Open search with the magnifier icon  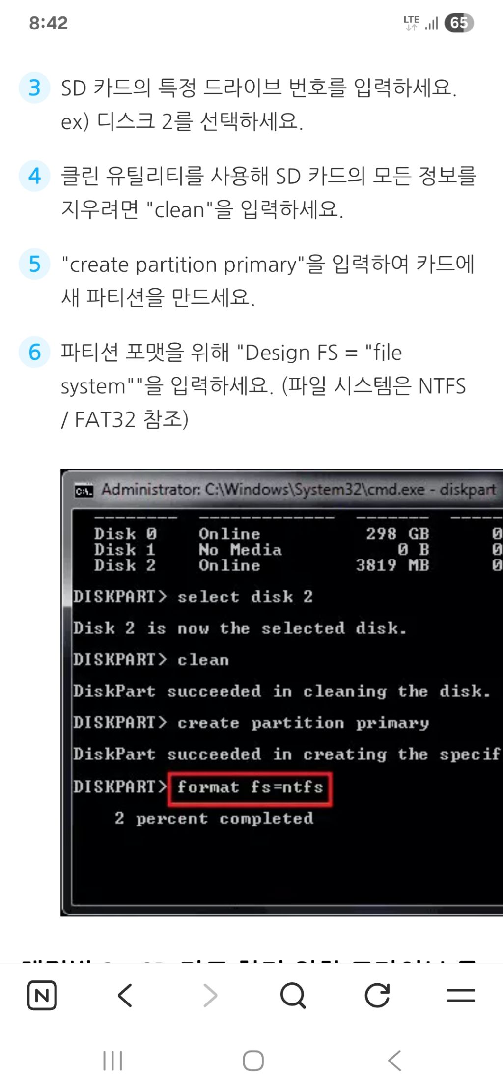(x=293, y=996)
